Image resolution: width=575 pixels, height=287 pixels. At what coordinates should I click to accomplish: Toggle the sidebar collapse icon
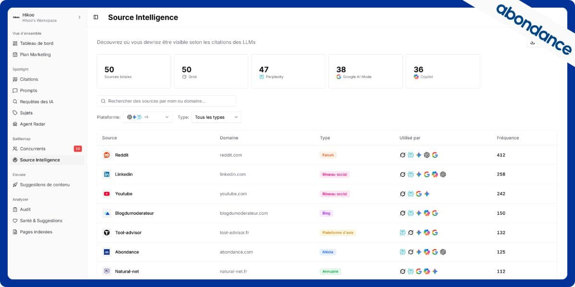[x=96, y=17]
